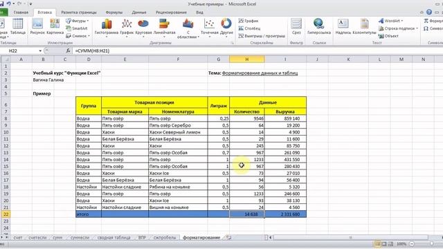Insert a Выигрыш / проигрыш sparkline
This screenshot has width=443, height=249.
(262, 36)
